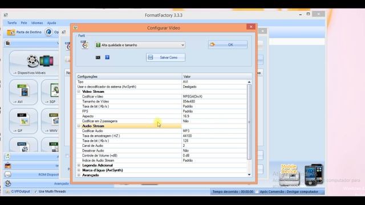Click the settings list vertical scrollbar thumb

point(249,122)
